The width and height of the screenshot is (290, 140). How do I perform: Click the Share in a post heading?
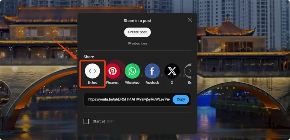click(x=137, y=20)
